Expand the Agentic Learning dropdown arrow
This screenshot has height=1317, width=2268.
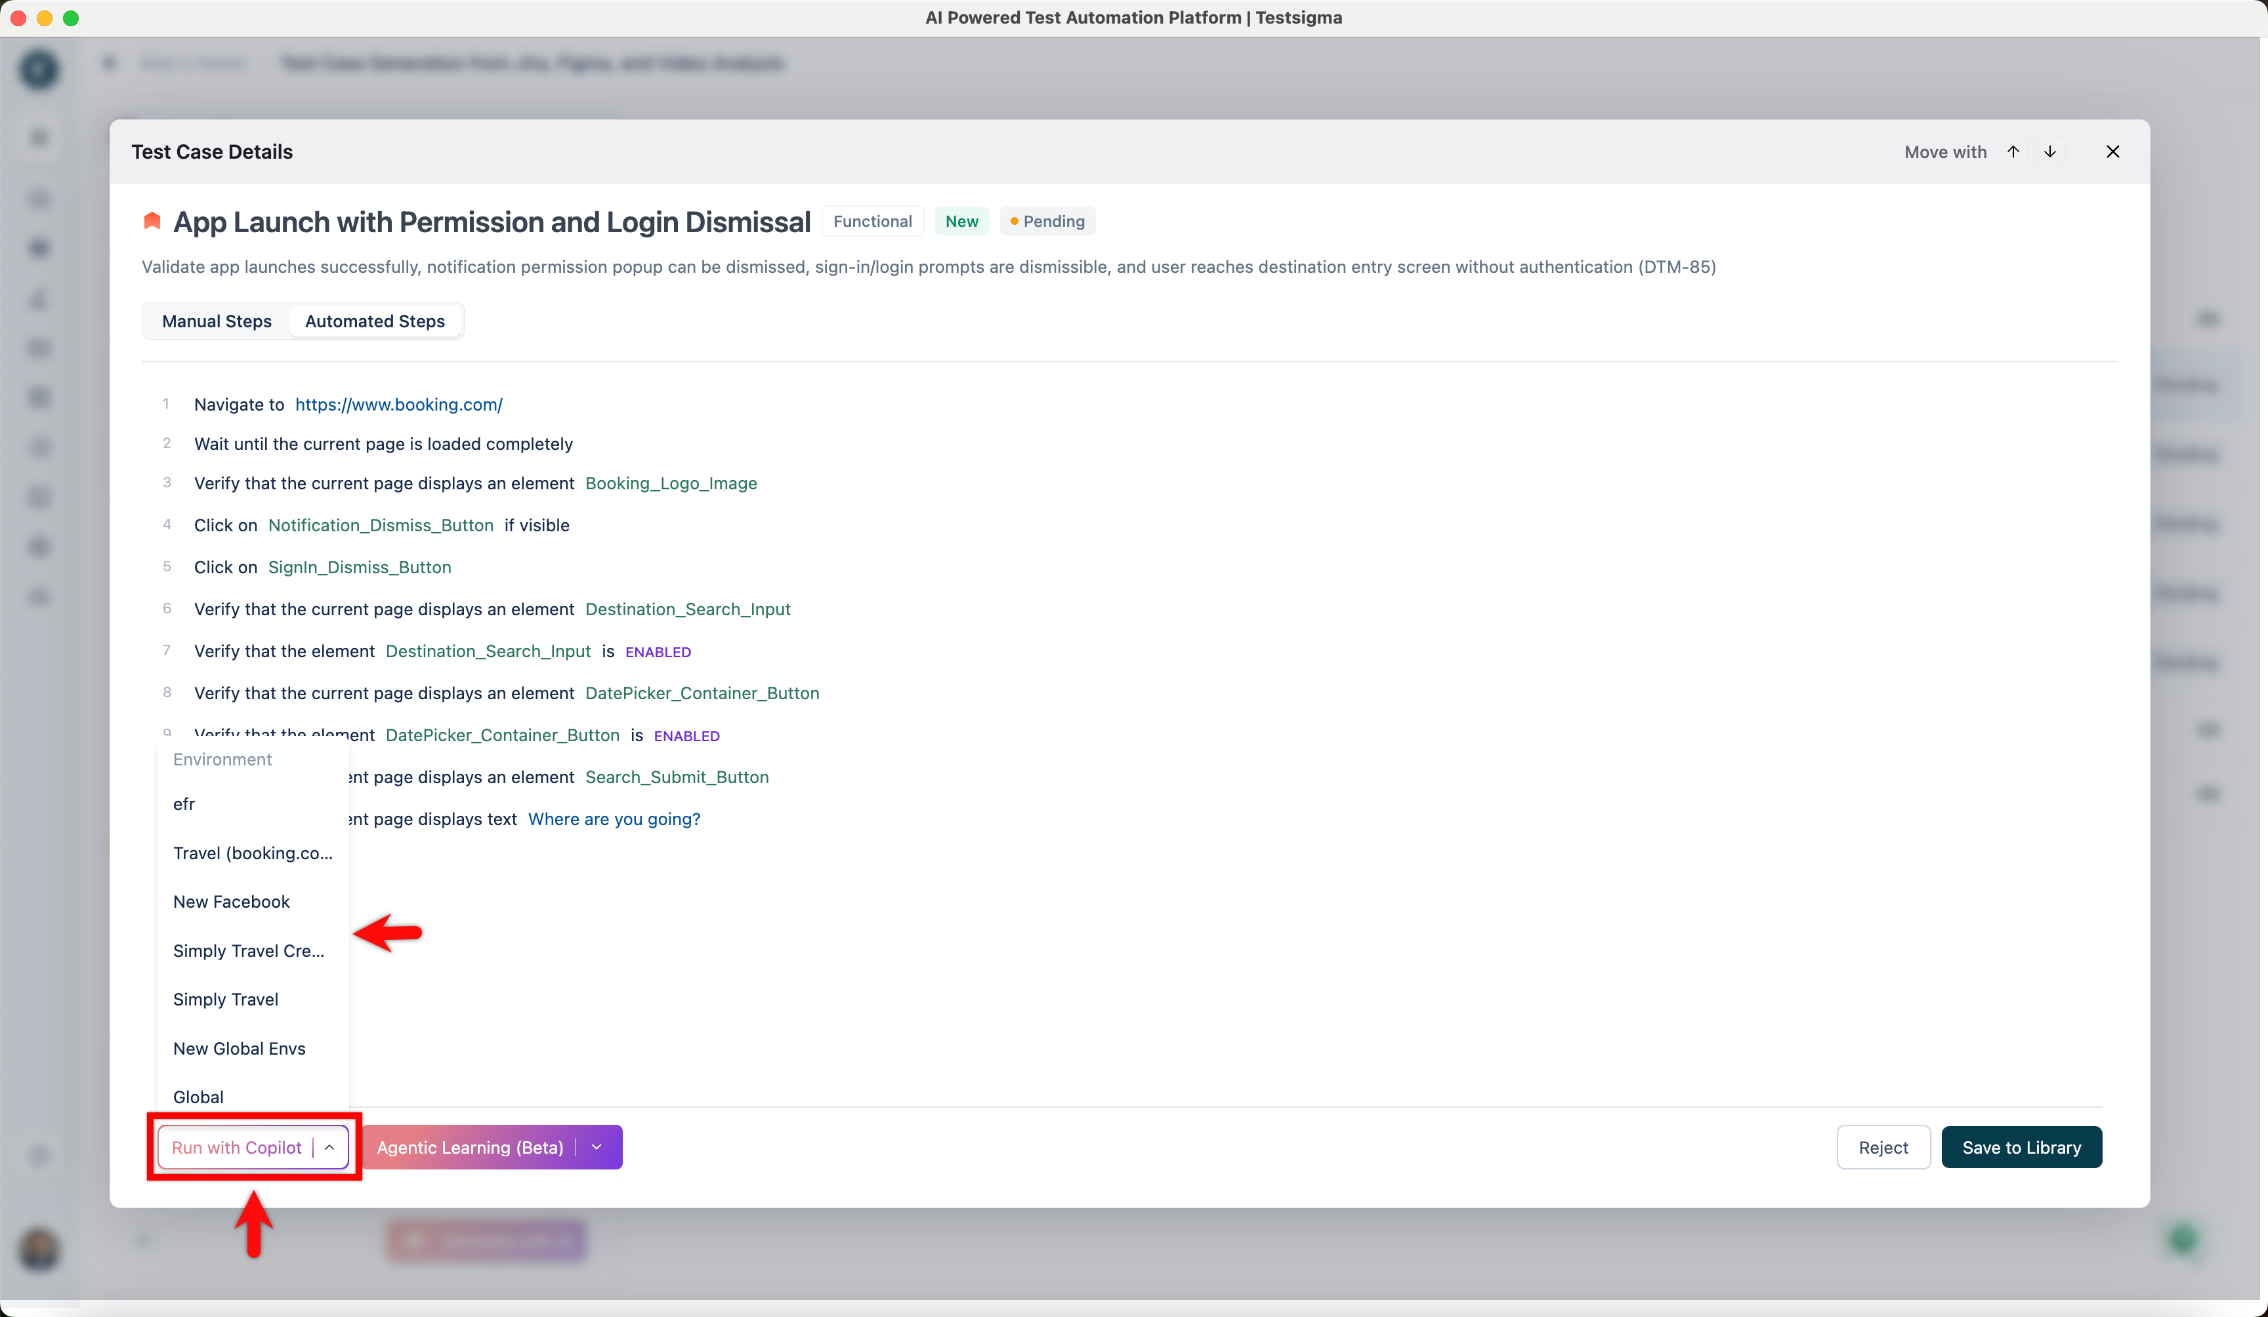[597, 1147]
